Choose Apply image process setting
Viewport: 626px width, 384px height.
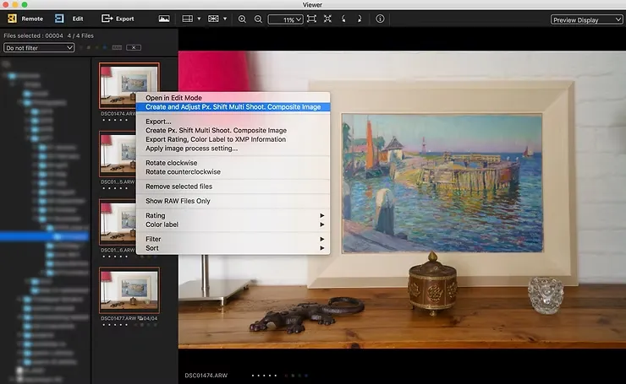pyautogui.click(x=191, y=149)
